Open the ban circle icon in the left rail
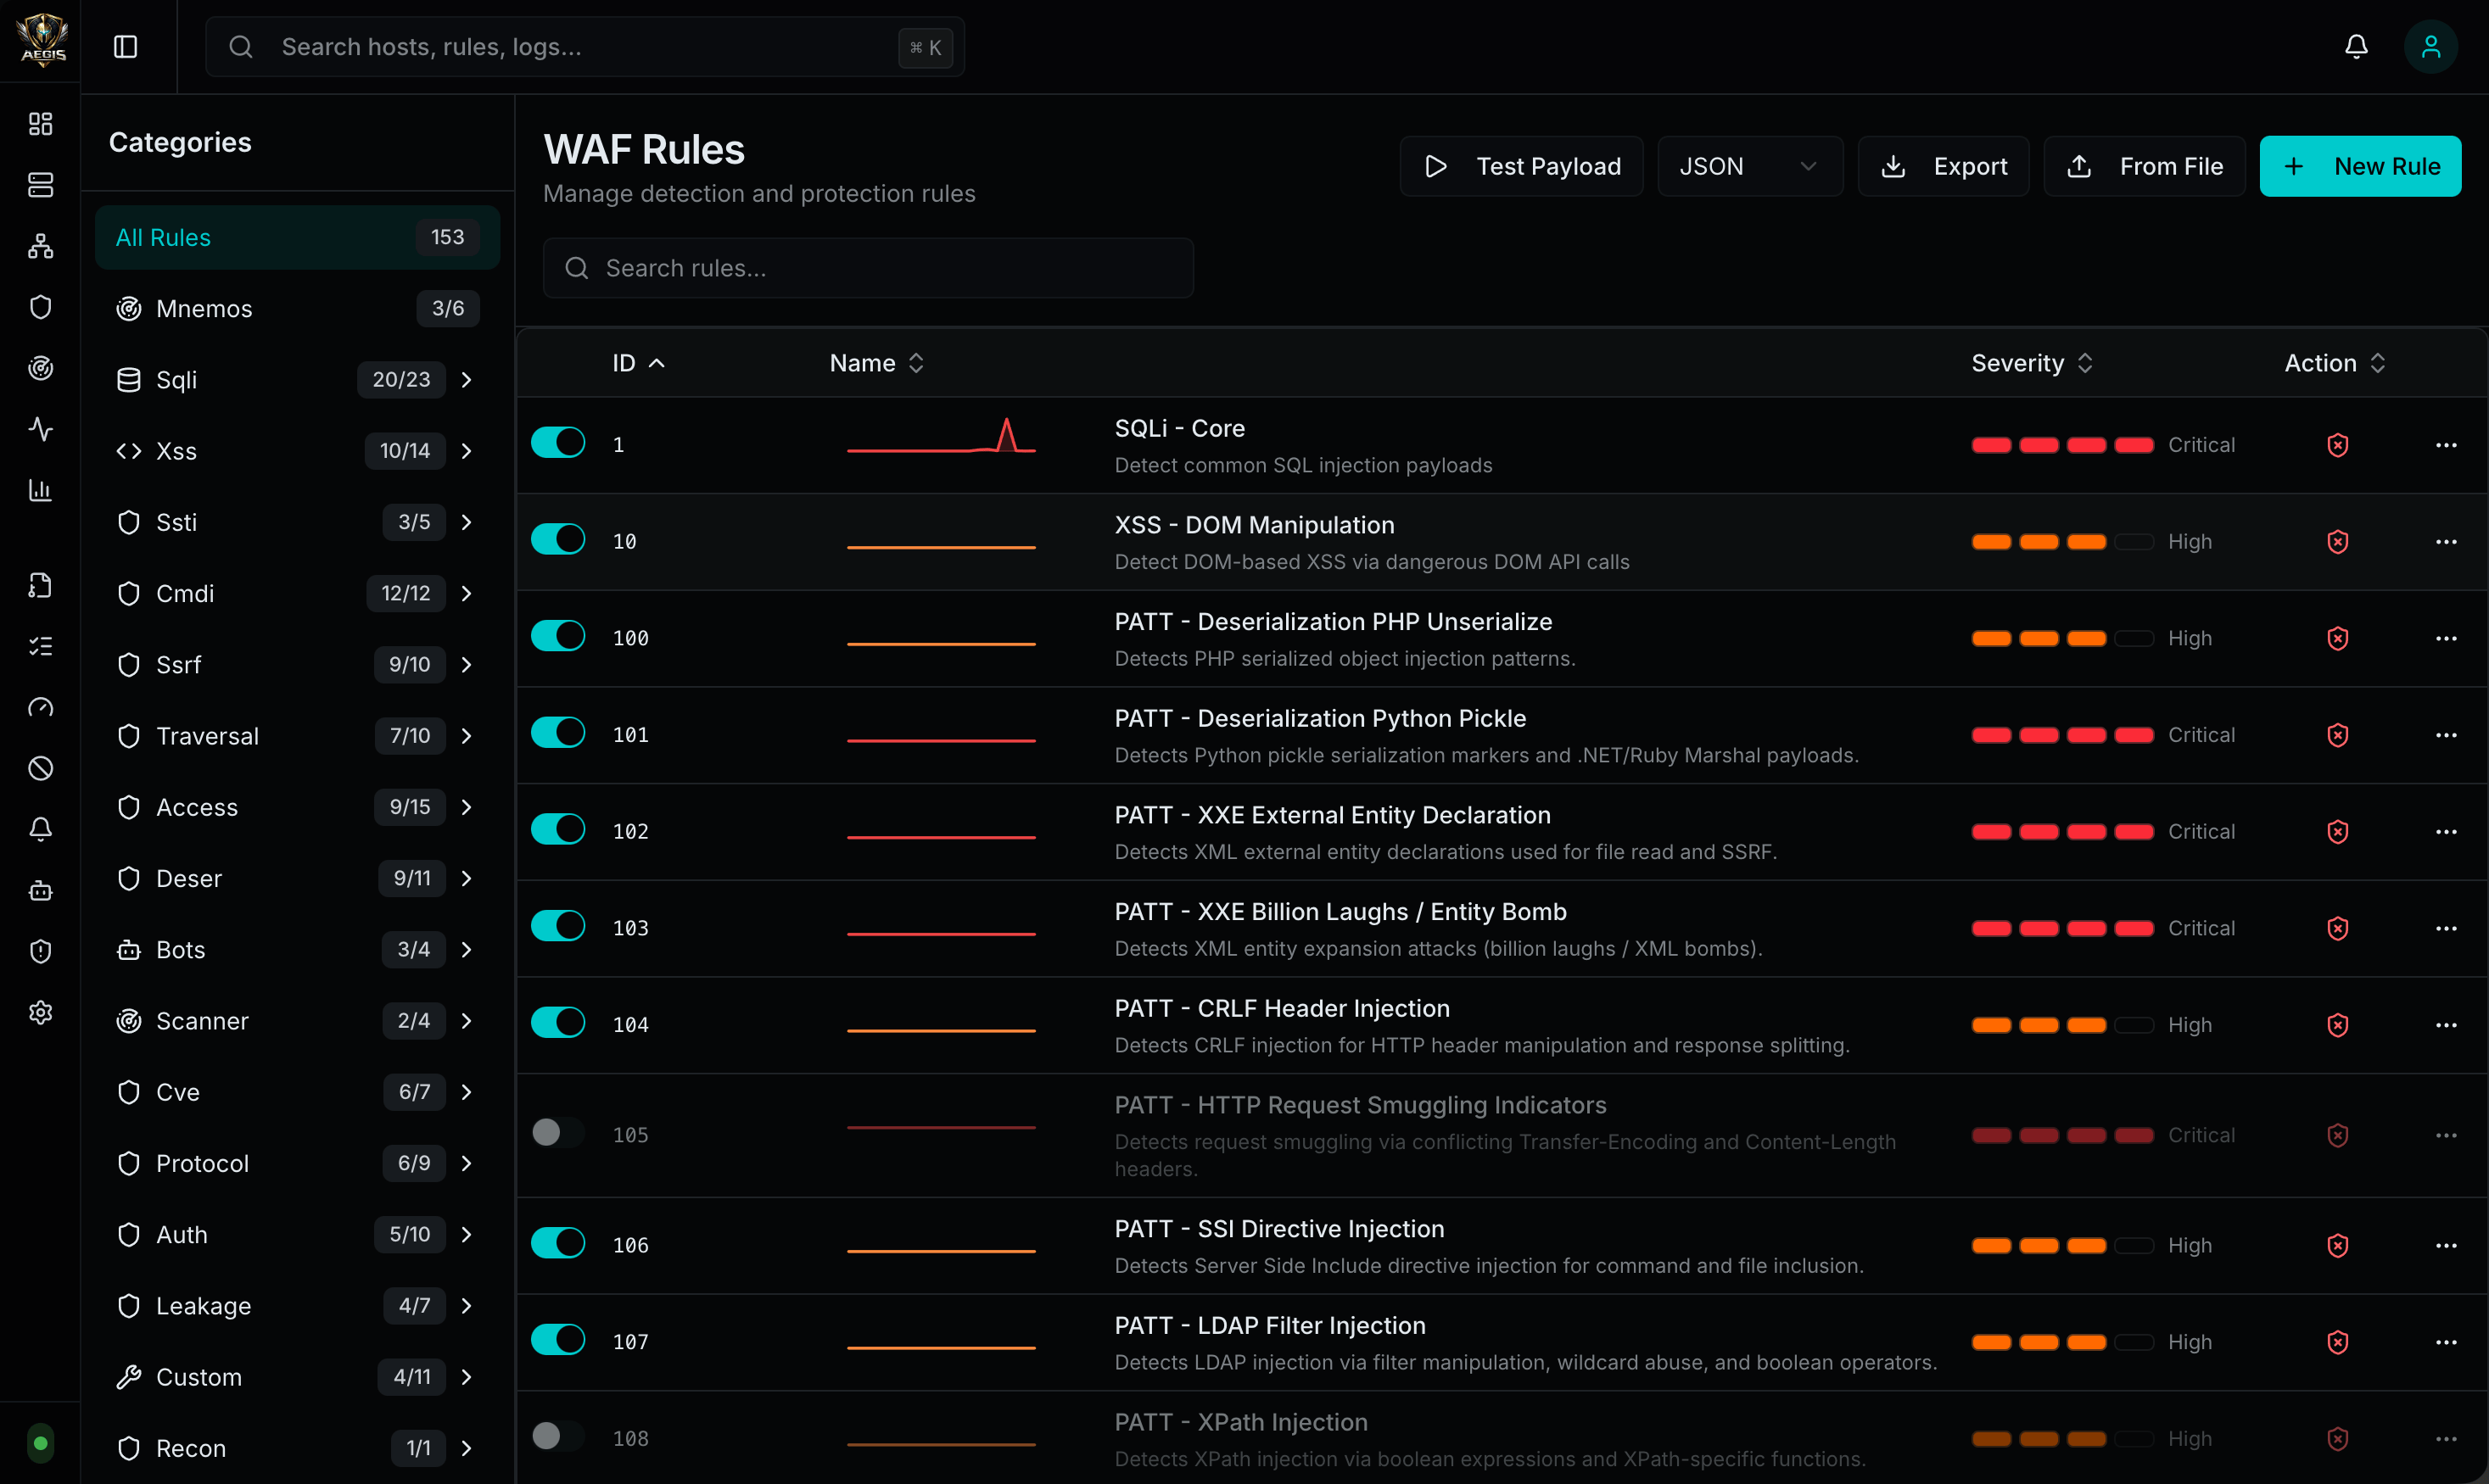The width and height of the screenshot is (2489, 1484). click(40, 768)
